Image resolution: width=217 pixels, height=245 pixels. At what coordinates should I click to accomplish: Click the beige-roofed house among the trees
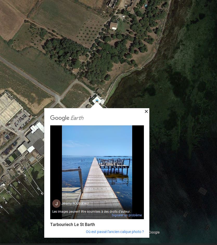coord(113,26)
